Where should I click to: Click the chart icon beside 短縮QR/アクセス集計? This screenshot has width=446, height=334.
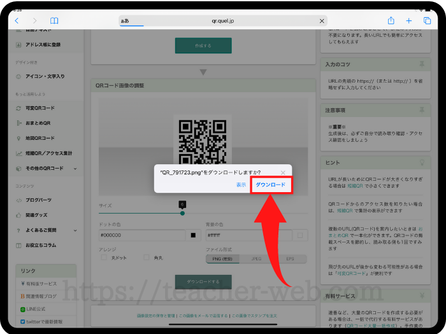(18, 154)
